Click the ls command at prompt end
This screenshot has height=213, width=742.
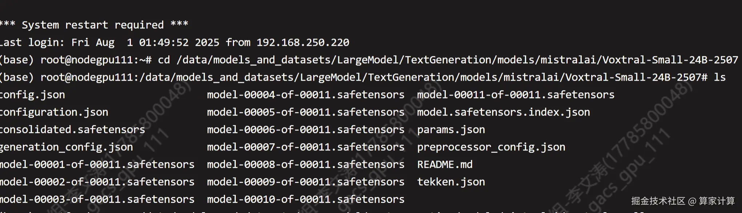719,77
